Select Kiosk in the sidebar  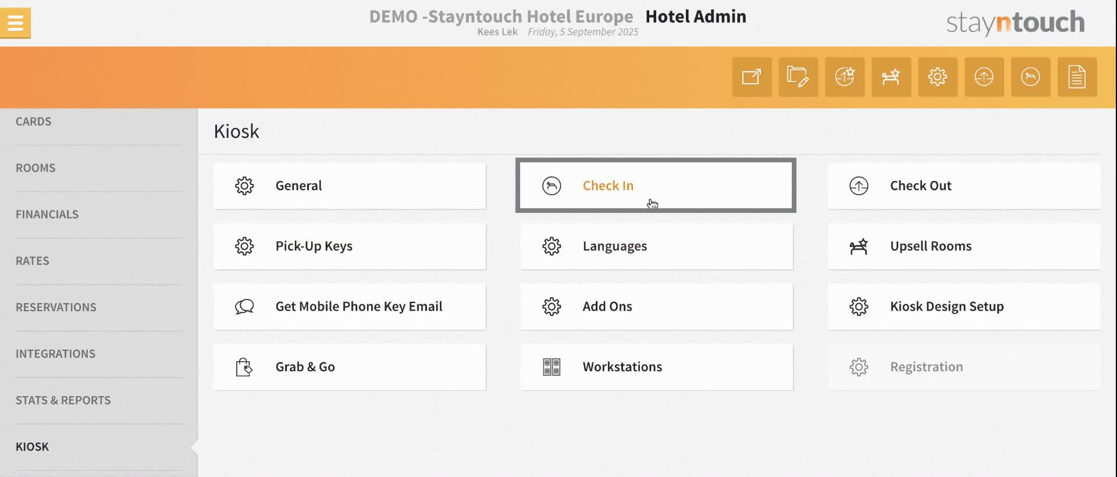pyautogui.click(x=32, y=447)
